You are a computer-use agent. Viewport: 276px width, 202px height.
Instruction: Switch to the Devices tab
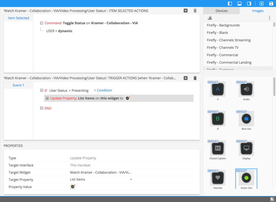[x=221, y=11]
